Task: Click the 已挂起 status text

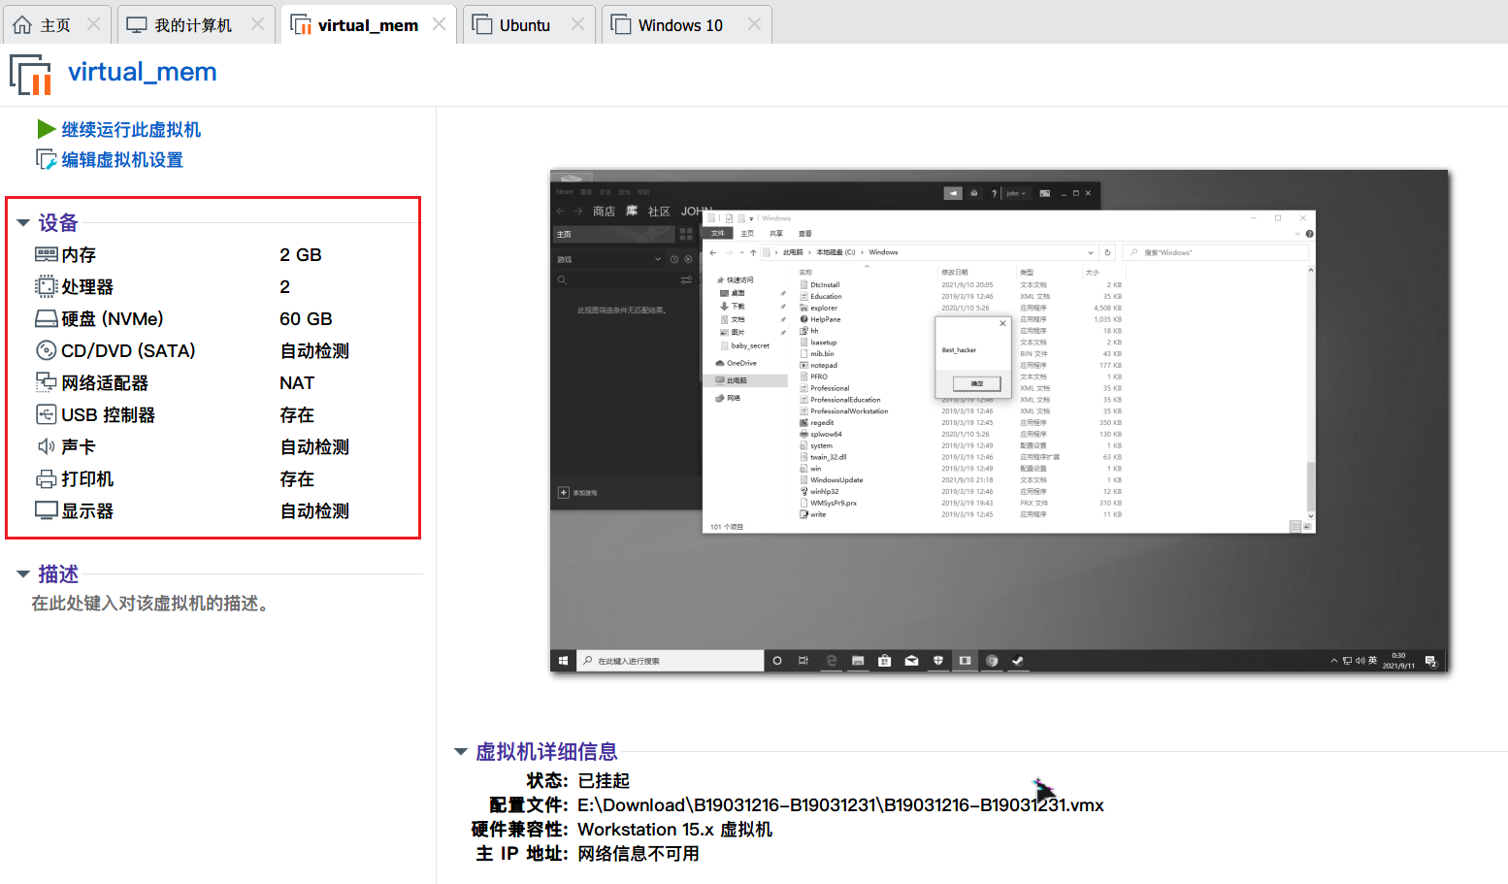Action: [604, 780]
